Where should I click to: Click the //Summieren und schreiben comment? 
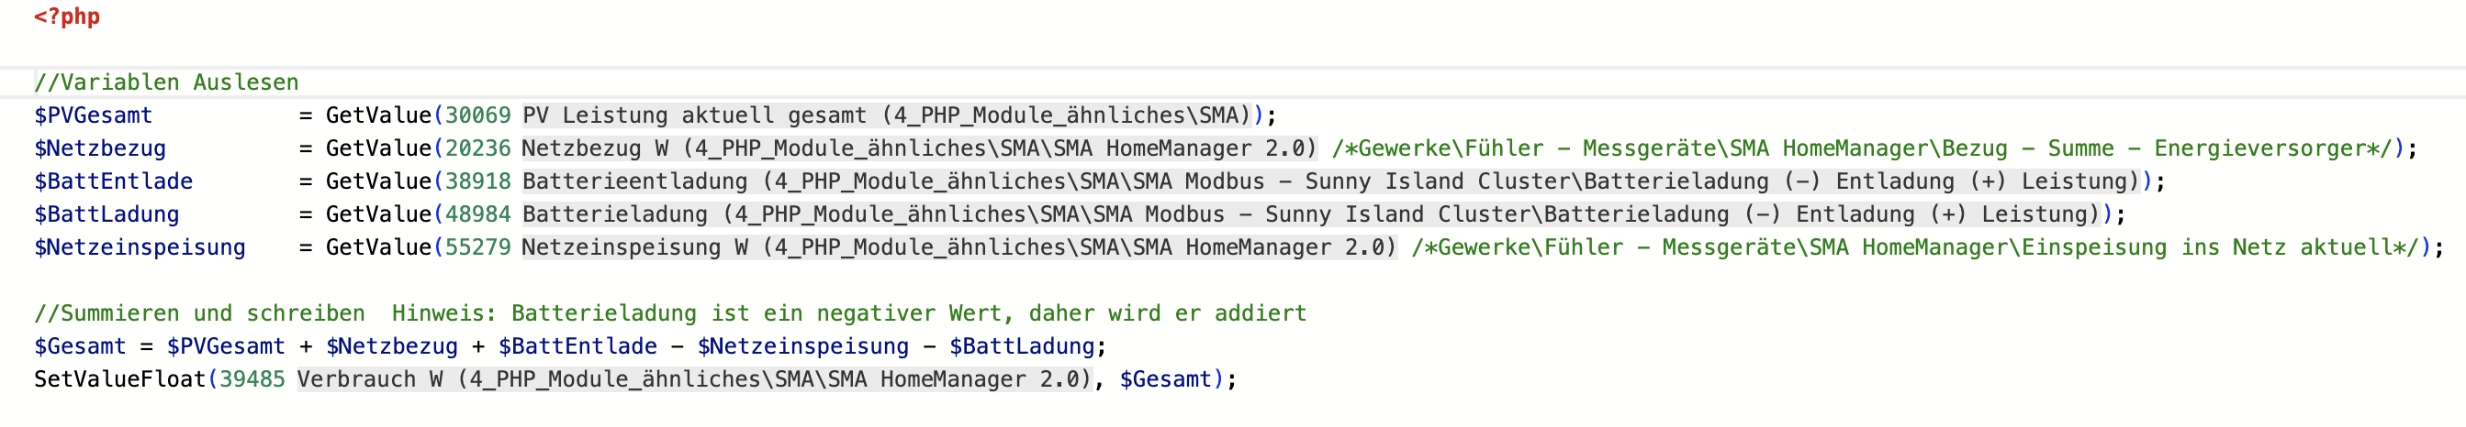coord(199,313)
